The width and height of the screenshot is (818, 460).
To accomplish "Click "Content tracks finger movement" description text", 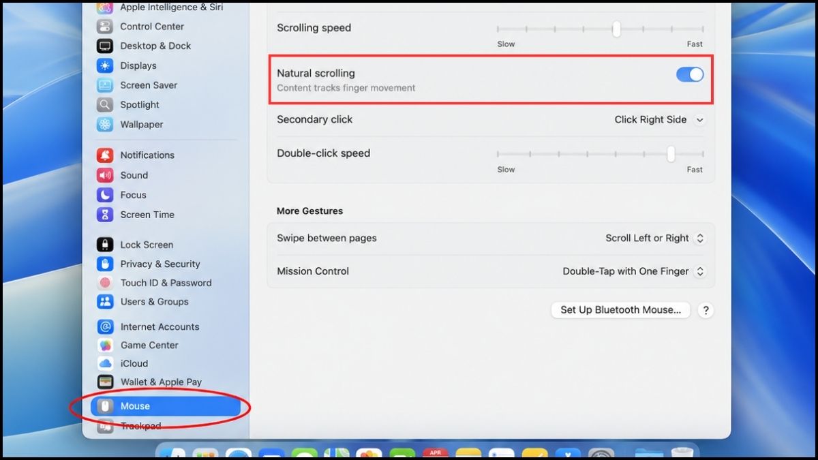I will pyautogui.click(x=346, y=88).
